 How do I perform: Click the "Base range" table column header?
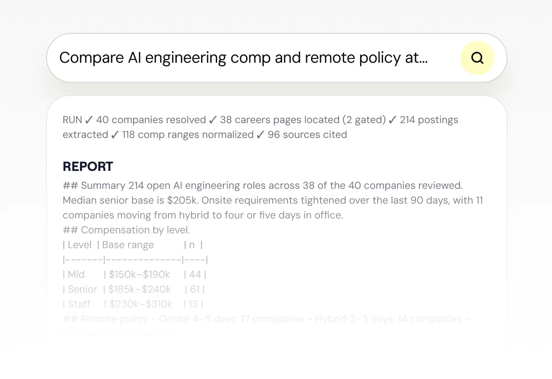[128, 245]
